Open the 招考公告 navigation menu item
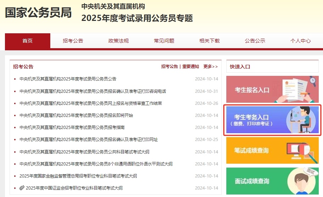The height and width of the screenshot is (197, 323). point(73,41)
